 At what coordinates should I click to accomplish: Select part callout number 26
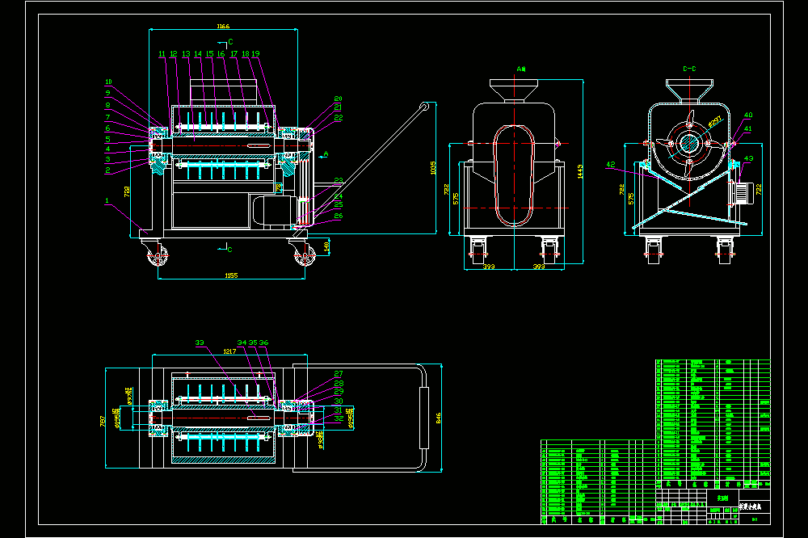(x=339, y=216)
